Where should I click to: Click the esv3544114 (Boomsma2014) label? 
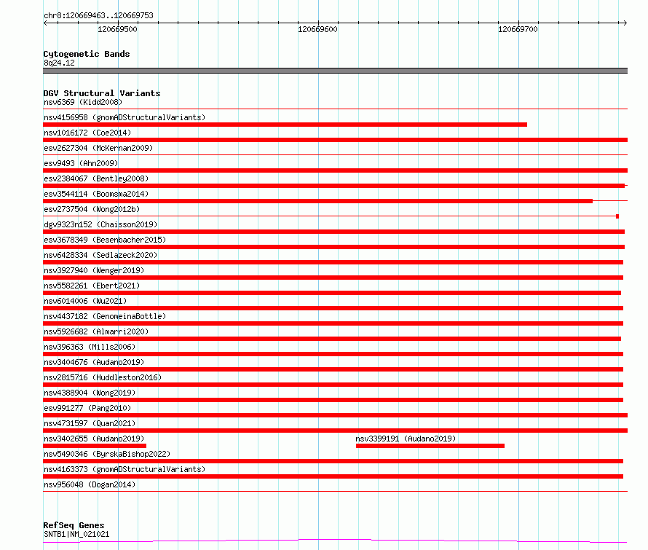tap(96, 194)
